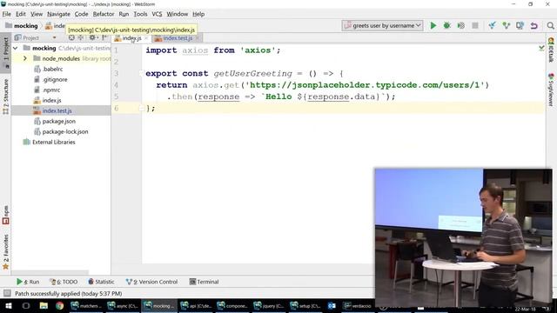Open the 1: Project side tool window

click(6, 52)
